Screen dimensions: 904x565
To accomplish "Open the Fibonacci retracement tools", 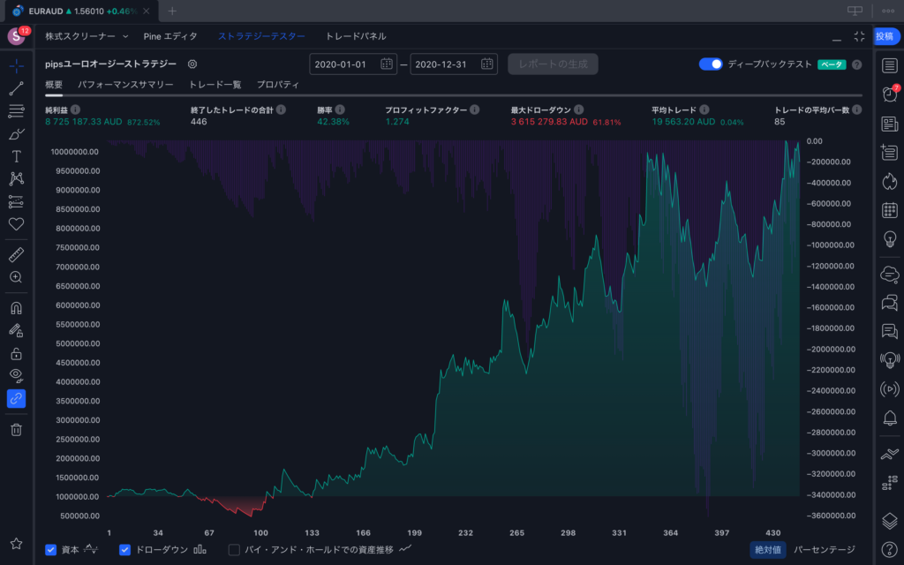I will pos(16,110).
